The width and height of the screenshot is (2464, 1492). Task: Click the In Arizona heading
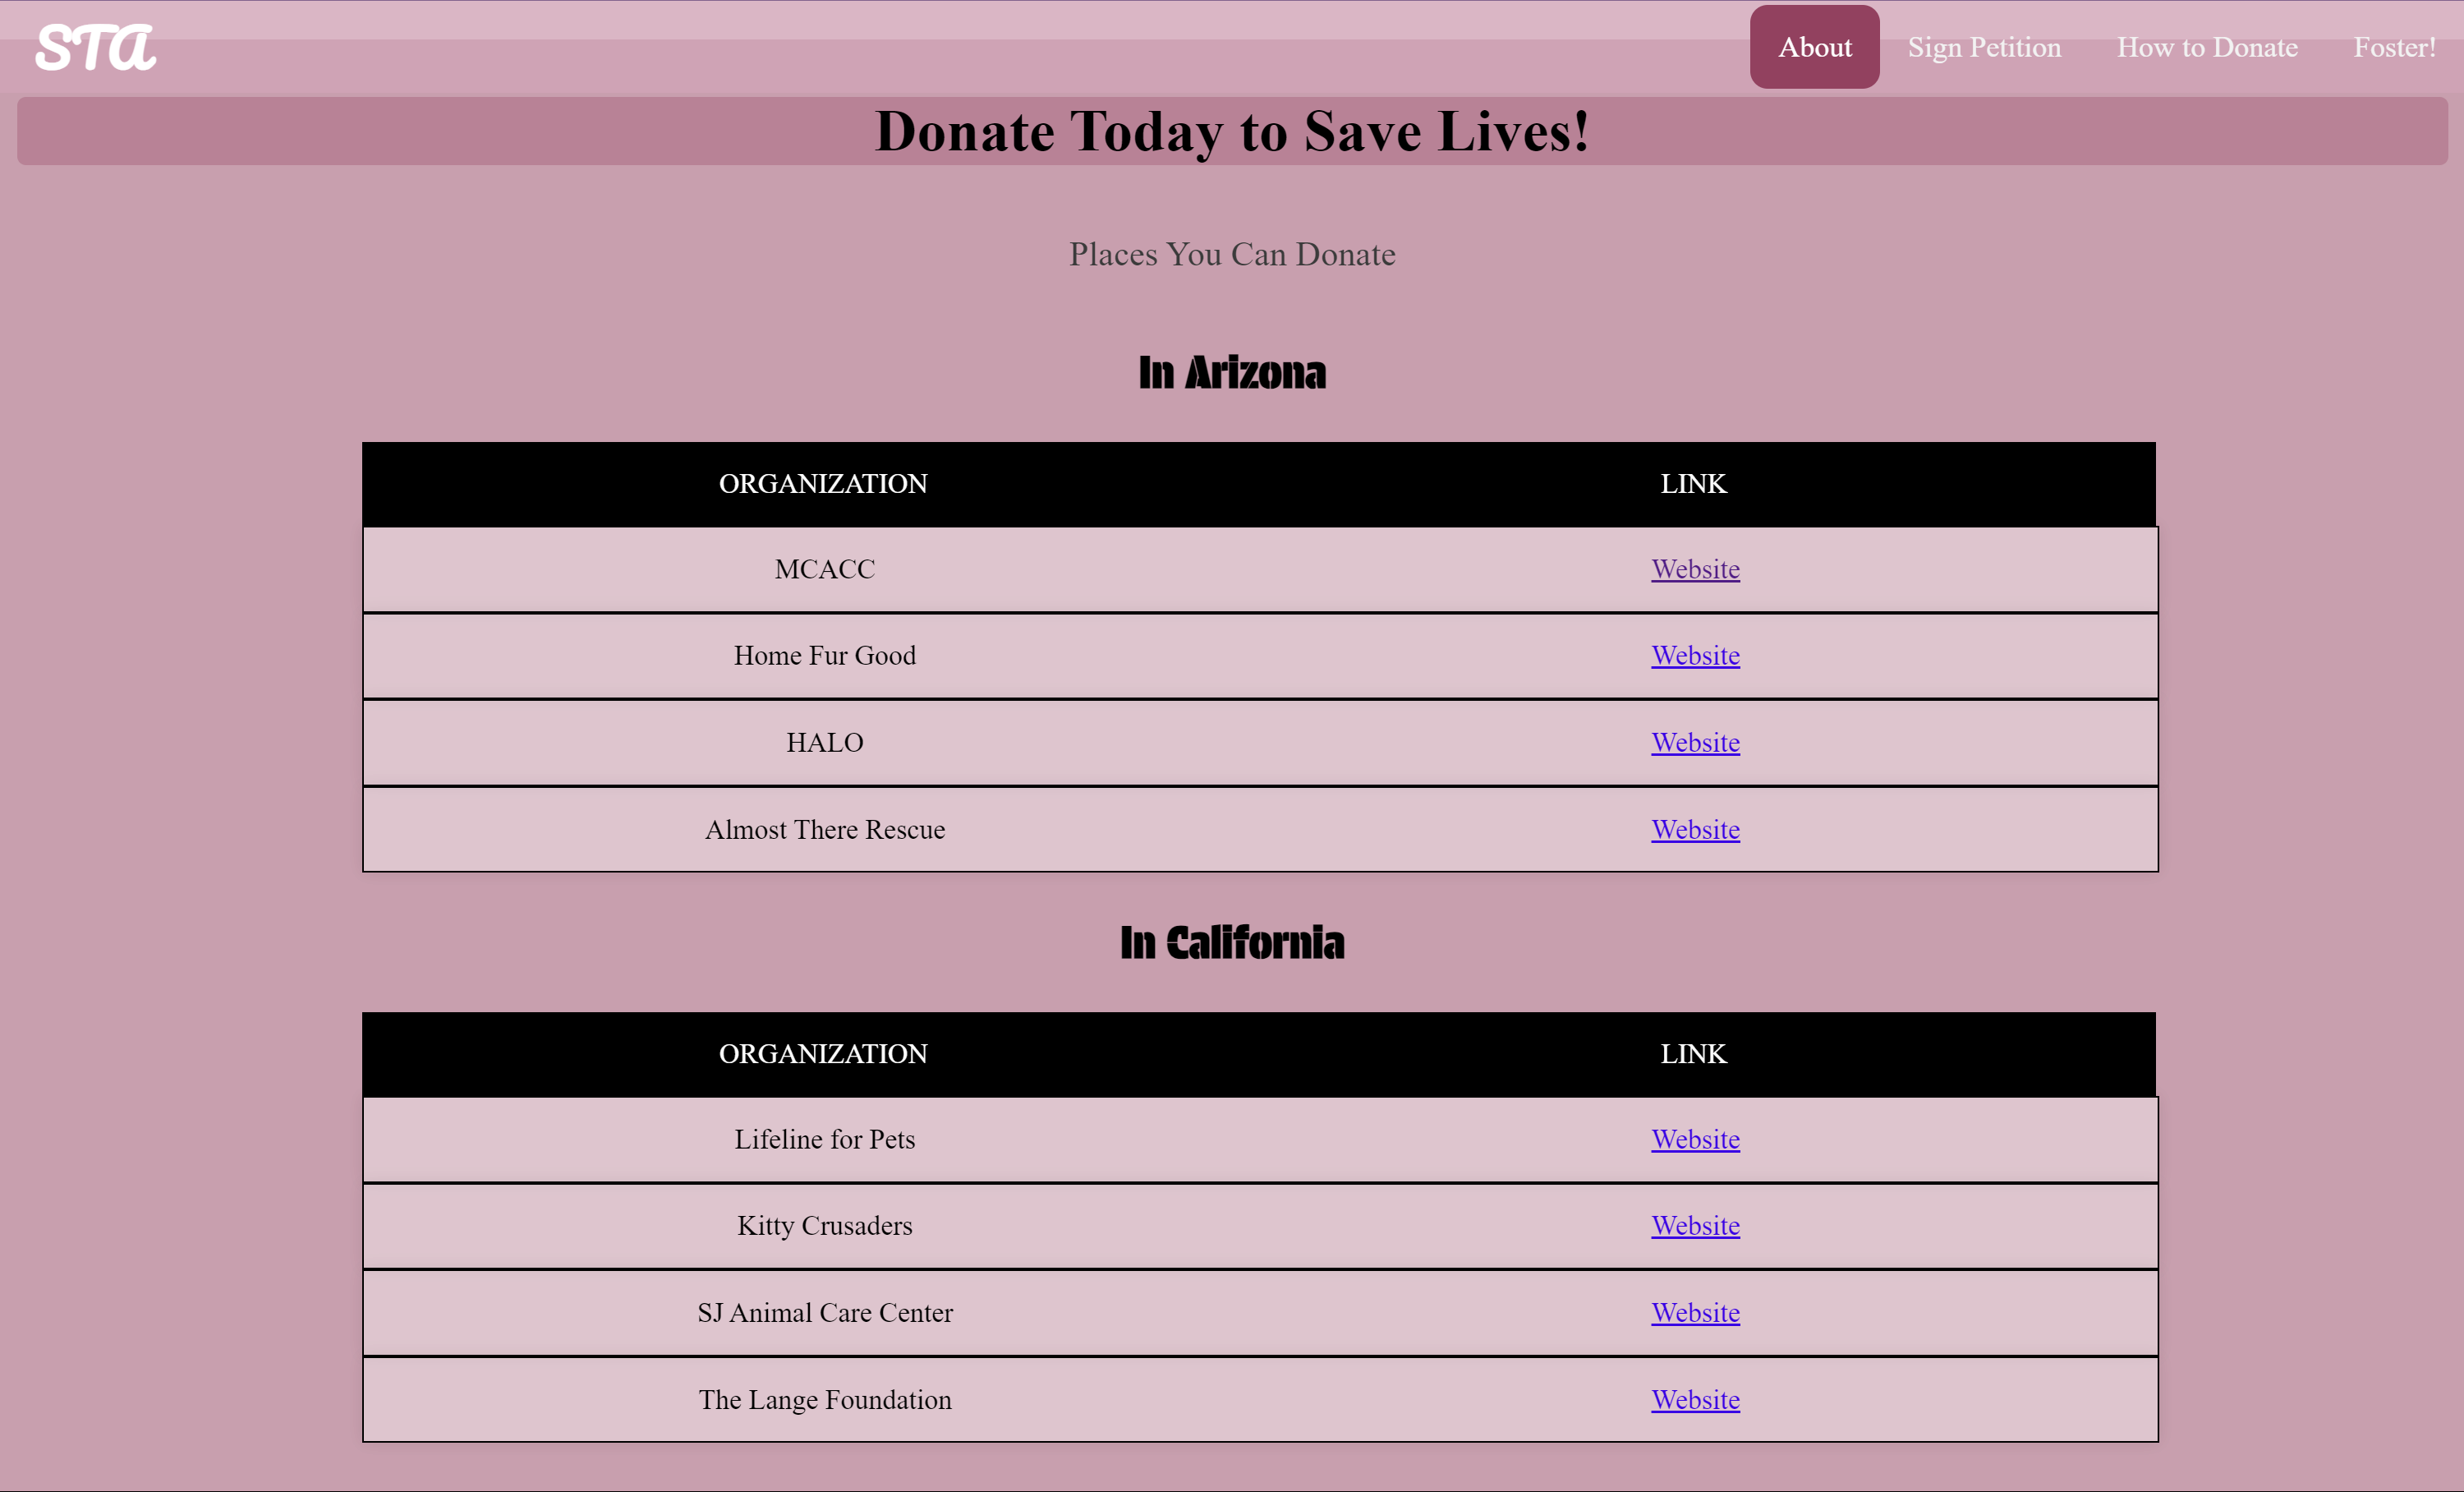click(x=1232, y=373)
